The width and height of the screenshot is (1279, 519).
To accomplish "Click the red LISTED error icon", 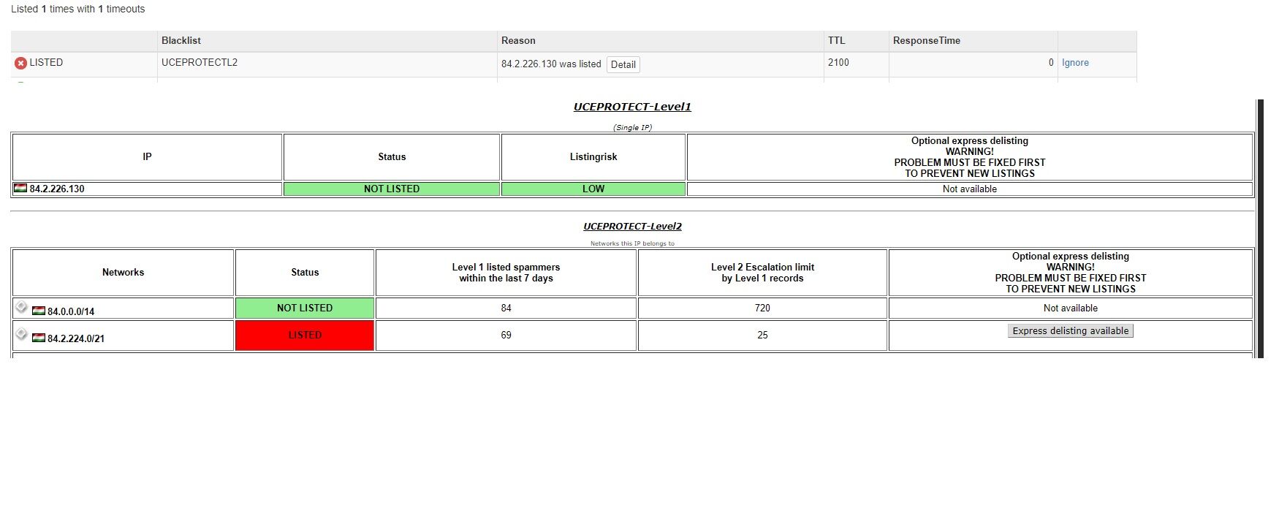I will (20, 64).
